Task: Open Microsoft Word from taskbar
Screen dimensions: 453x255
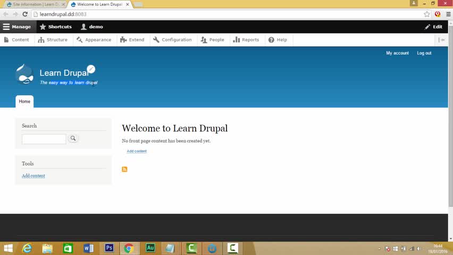Action: [88, 248]
